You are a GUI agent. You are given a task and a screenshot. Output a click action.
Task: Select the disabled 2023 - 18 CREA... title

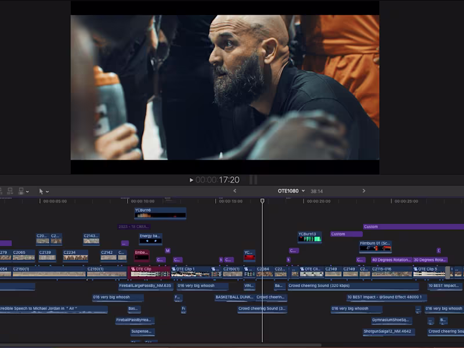[134, 227]
